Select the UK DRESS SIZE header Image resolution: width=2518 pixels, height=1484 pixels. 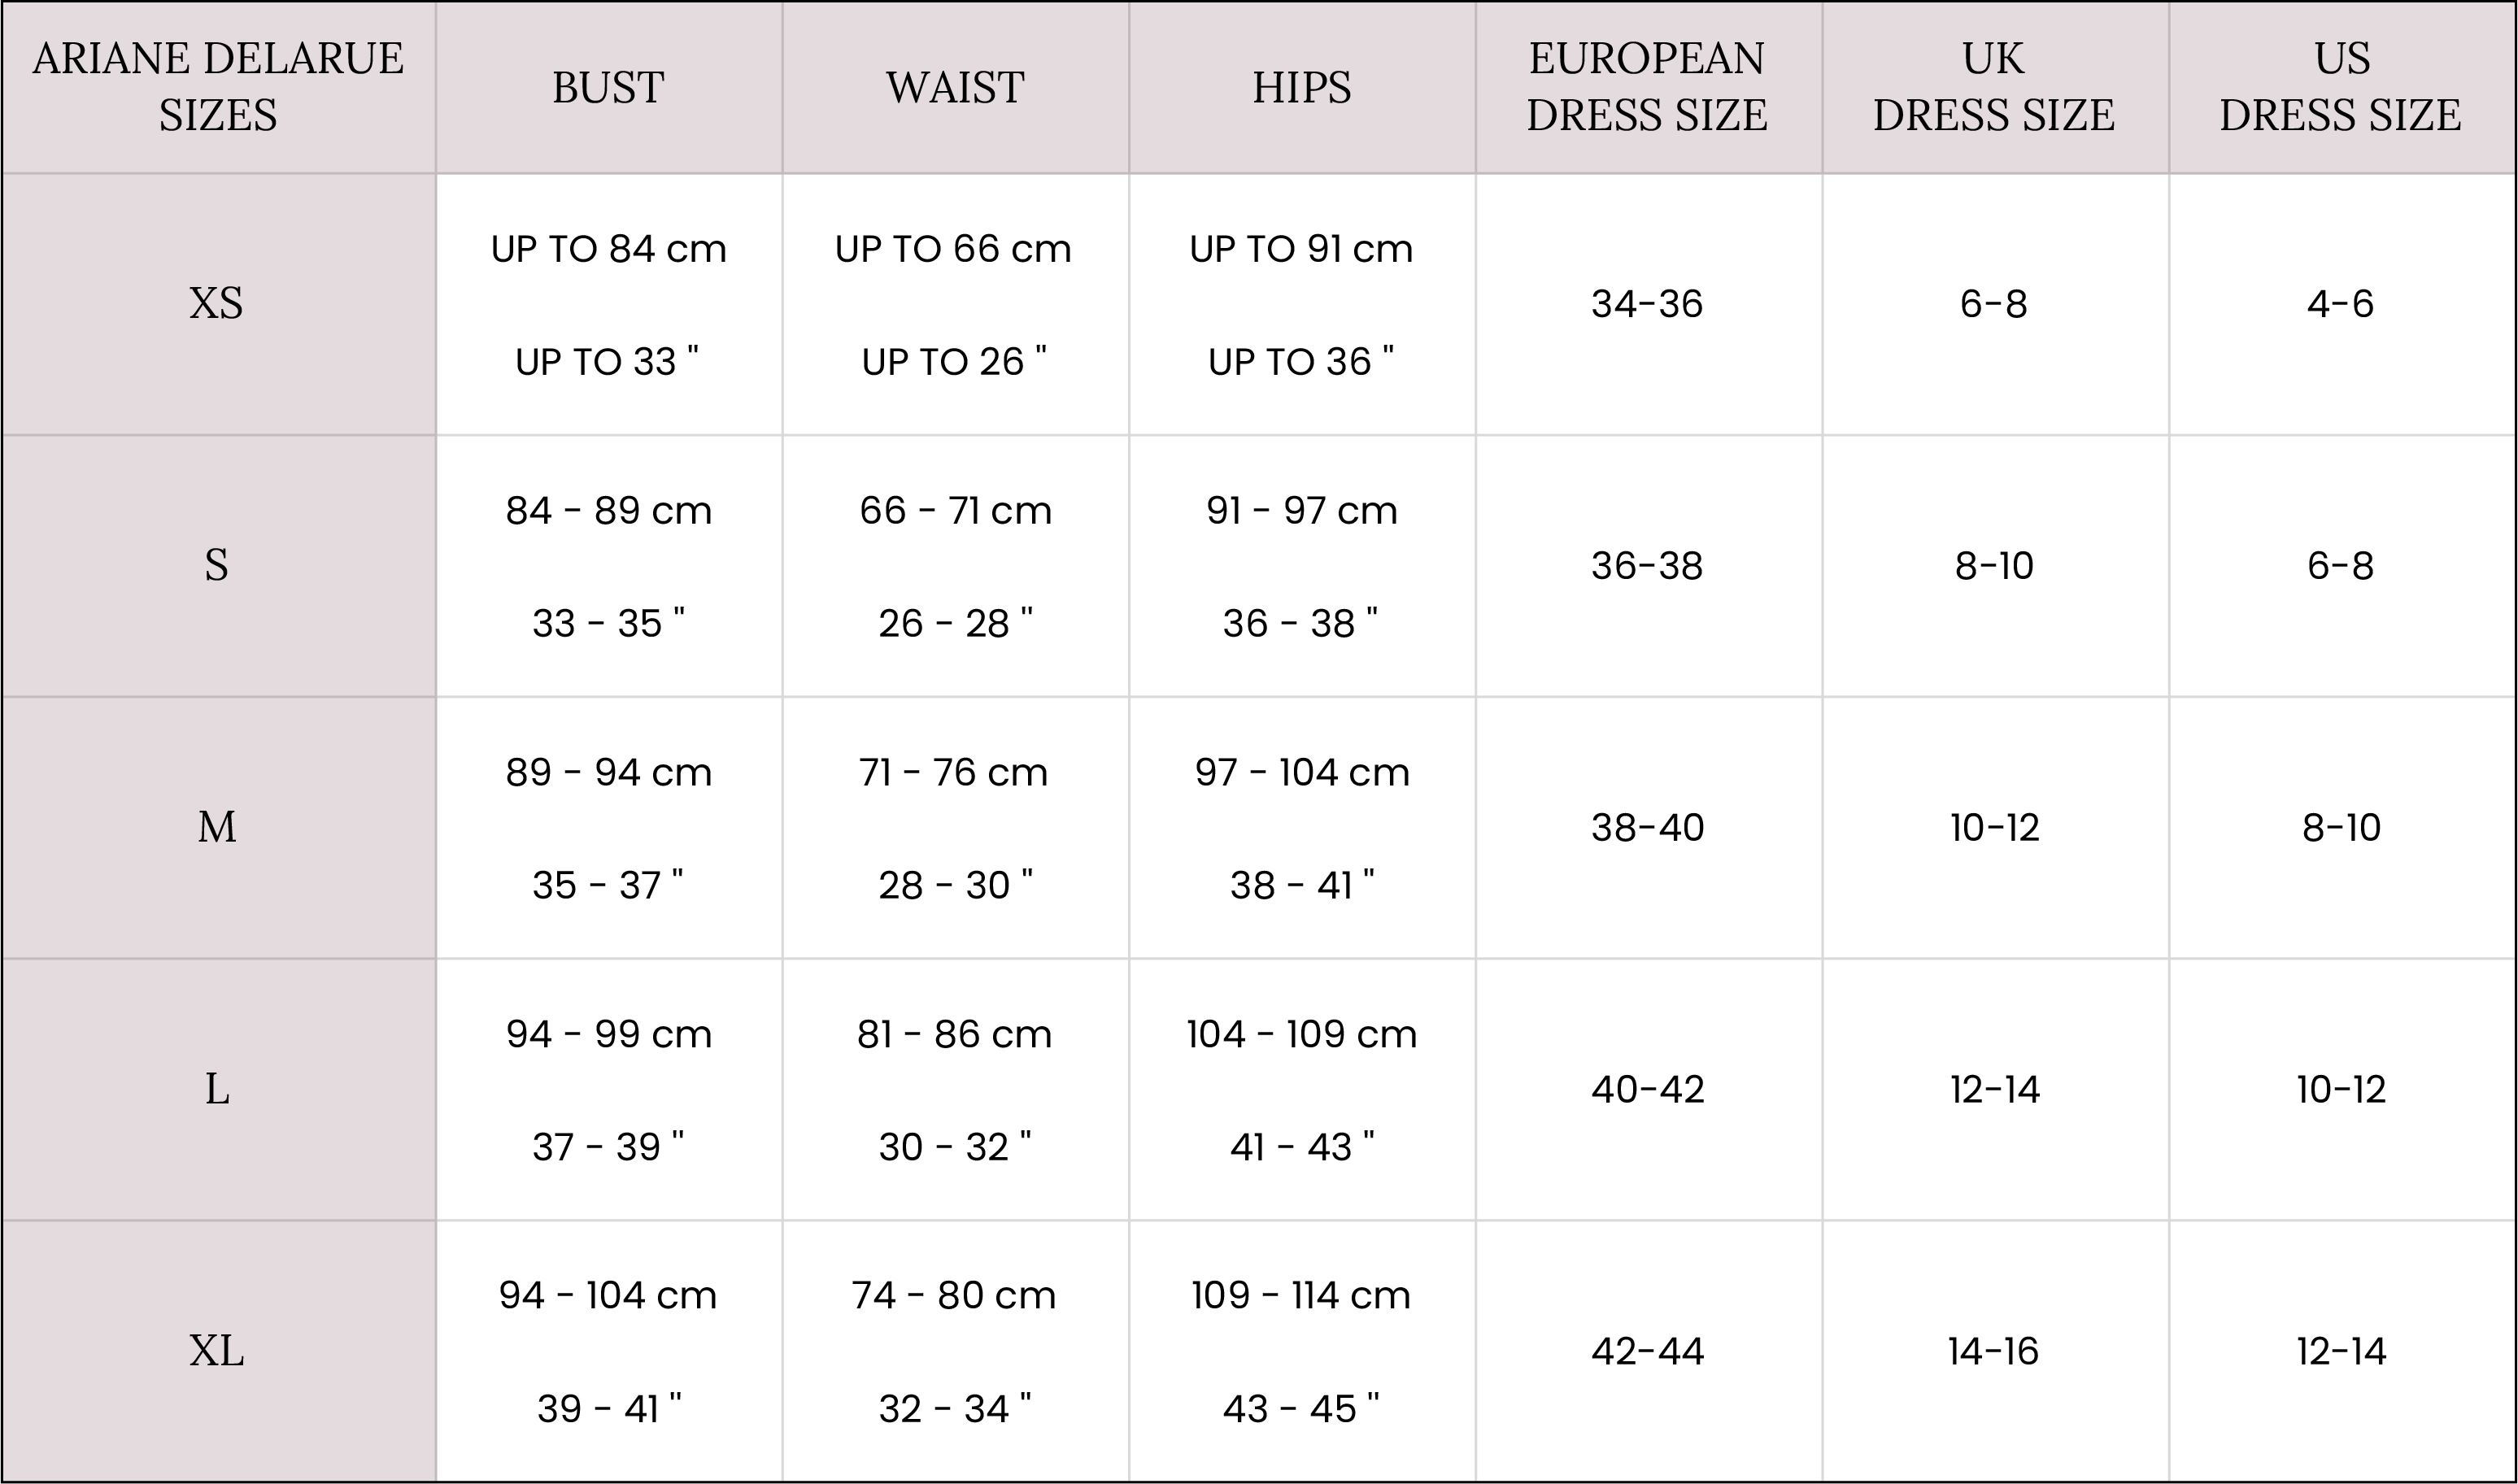coord(1993,87)
